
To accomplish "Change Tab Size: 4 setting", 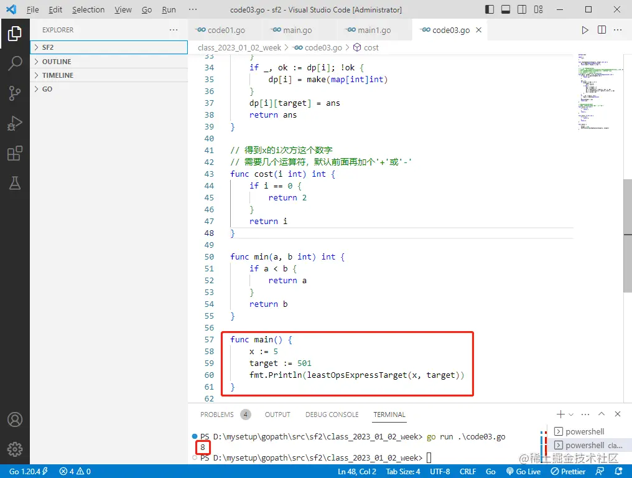I will [x=402, y=471].
